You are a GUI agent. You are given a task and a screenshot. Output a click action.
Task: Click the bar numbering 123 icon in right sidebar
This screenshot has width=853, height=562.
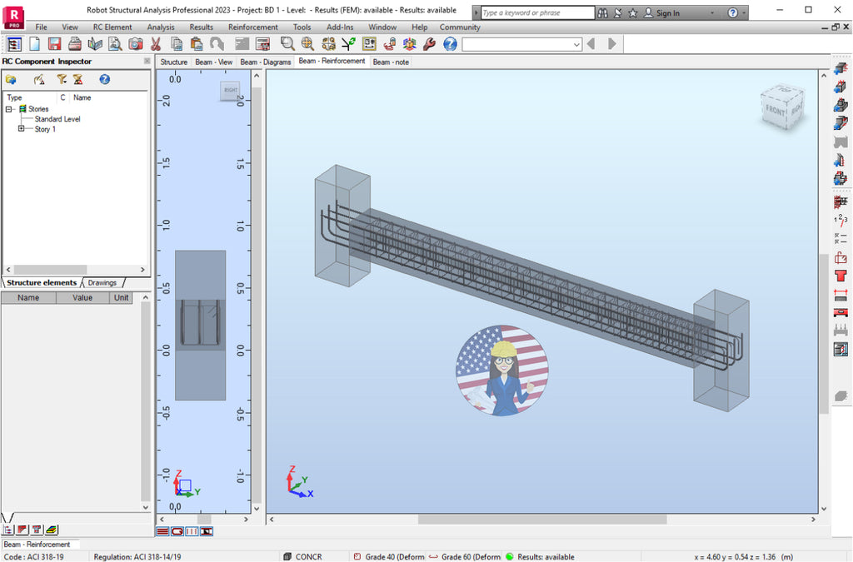[841, 220]
